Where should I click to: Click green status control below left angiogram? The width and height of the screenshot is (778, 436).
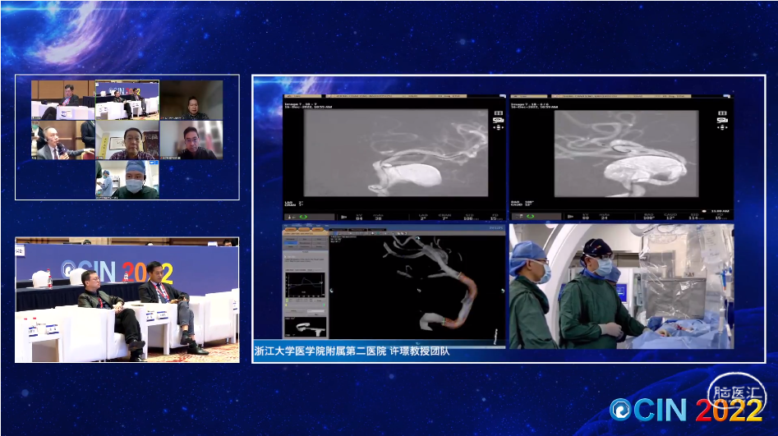[303, 217]
